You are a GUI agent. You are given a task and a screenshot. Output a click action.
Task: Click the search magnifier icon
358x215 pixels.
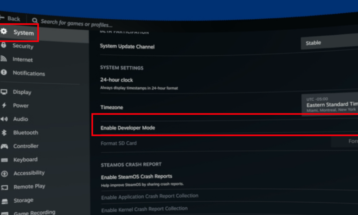(35, 21)
